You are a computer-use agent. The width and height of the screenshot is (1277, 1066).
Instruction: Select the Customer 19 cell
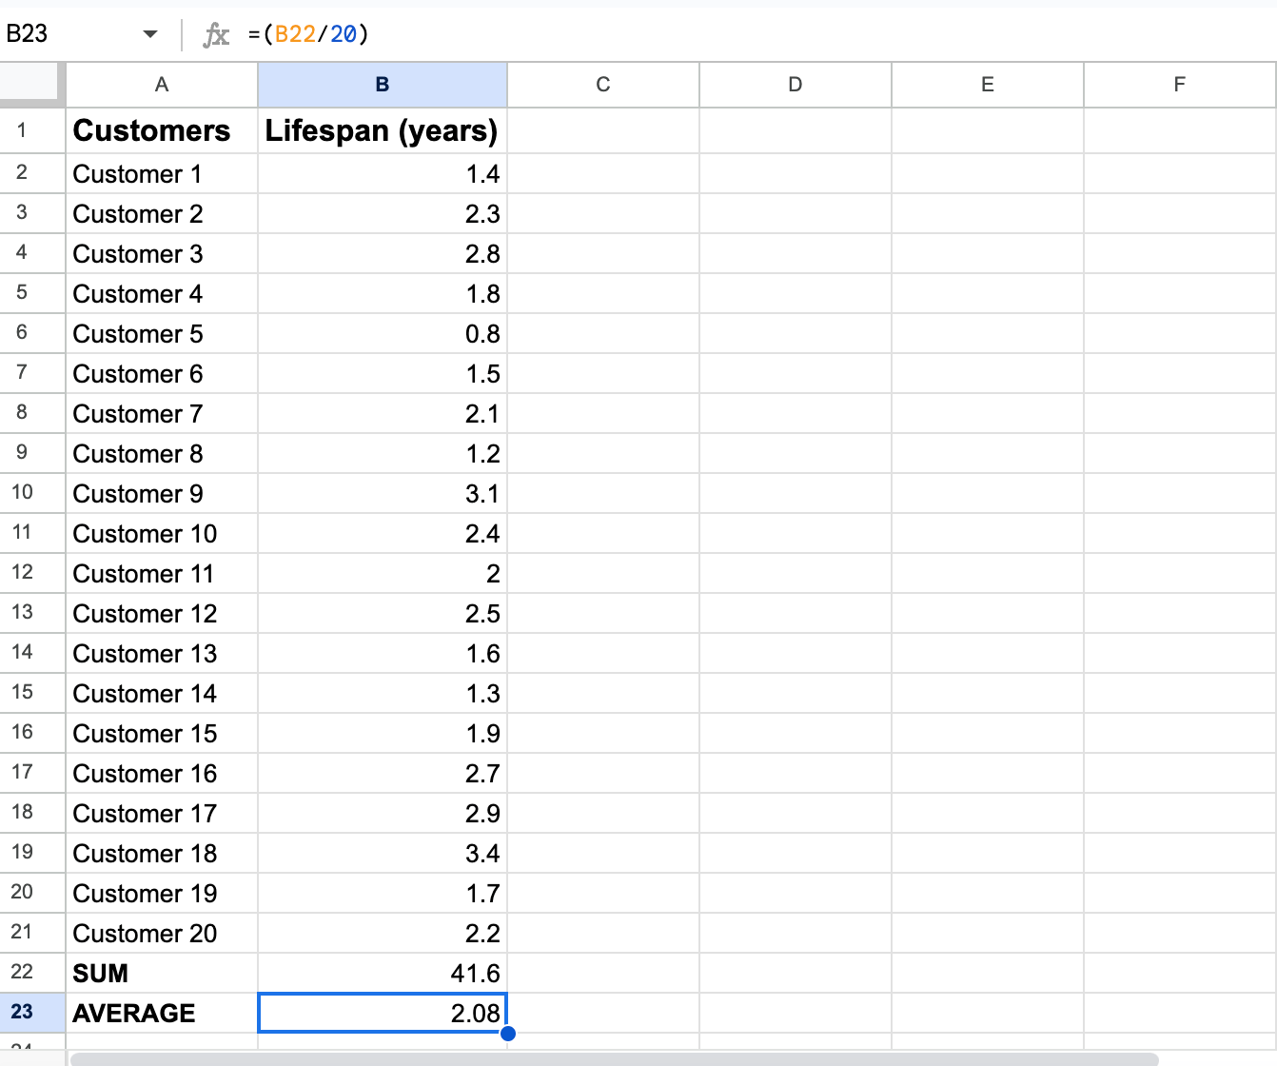coord(162,894)
